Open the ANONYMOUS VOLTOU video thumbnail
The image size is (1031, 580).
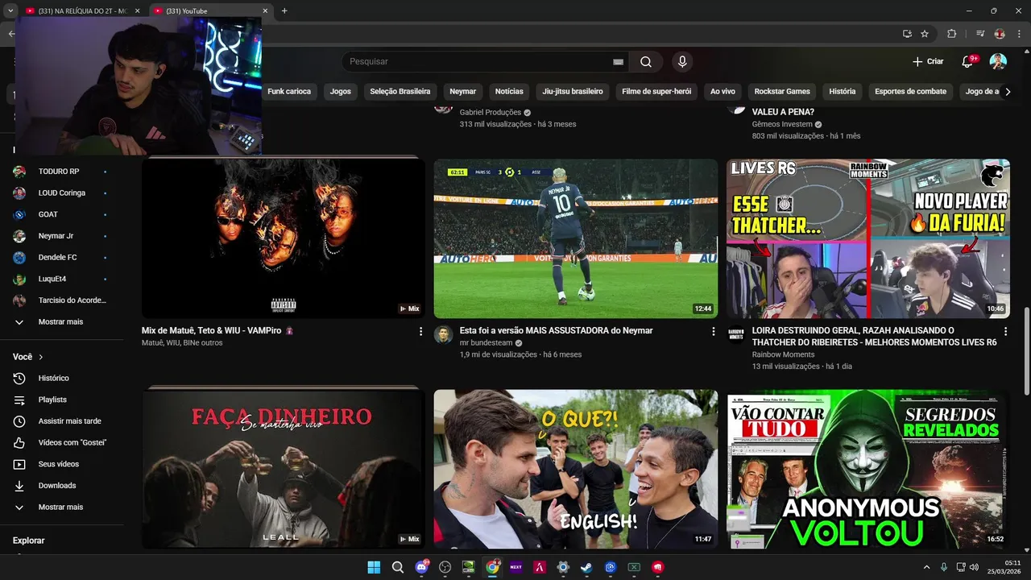pyautogui.click(x=868, y=469)
